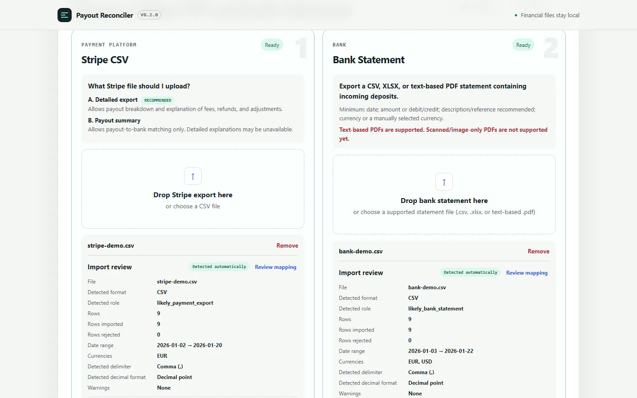The image size is (637, 398).
Task: Remove the bank-demo.csv file
Action: click(x=538, y=251)
